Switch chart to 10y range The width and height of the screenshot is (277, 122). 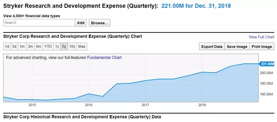72,46
